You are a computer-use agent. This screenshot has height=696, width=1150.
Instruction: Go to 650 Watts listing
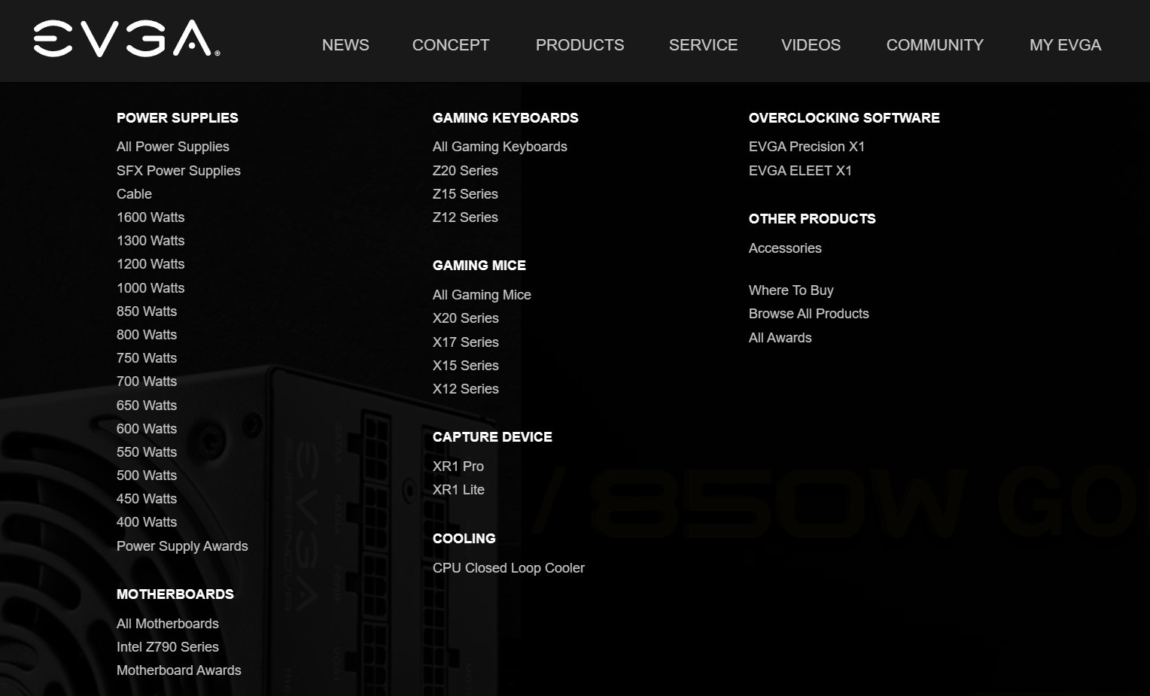coord(147,406)
